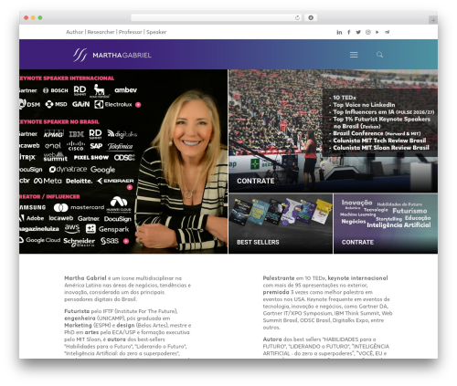Open the YouTube play icon in top bar
Screen dimensions: 457x386
377,32
